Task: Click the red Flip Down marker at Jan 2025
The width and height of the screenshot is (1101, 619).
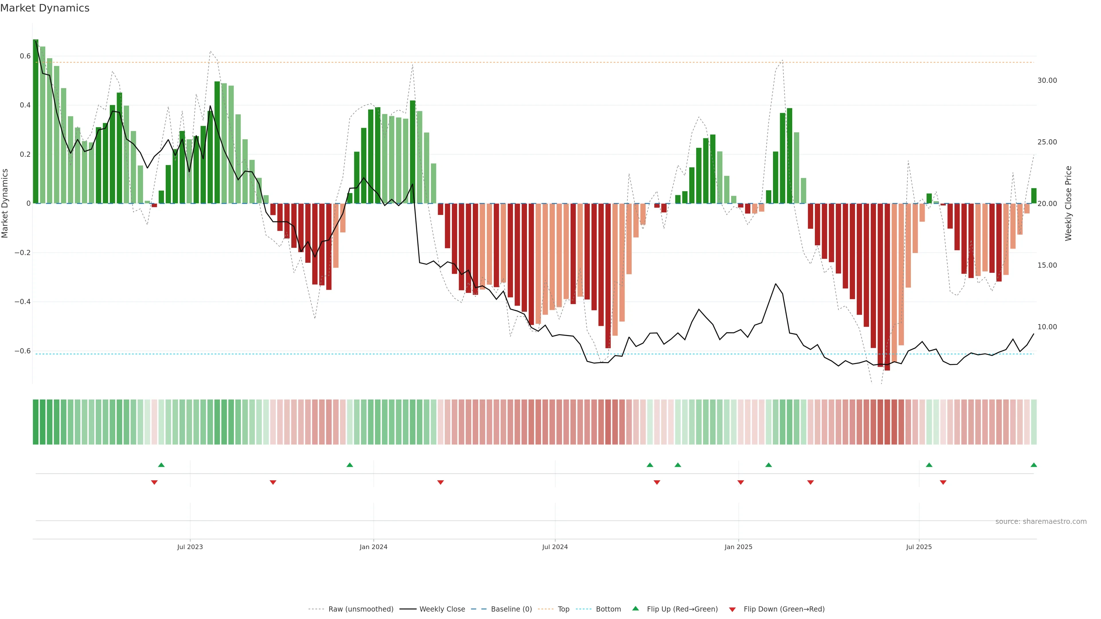Action: [741, 482]
